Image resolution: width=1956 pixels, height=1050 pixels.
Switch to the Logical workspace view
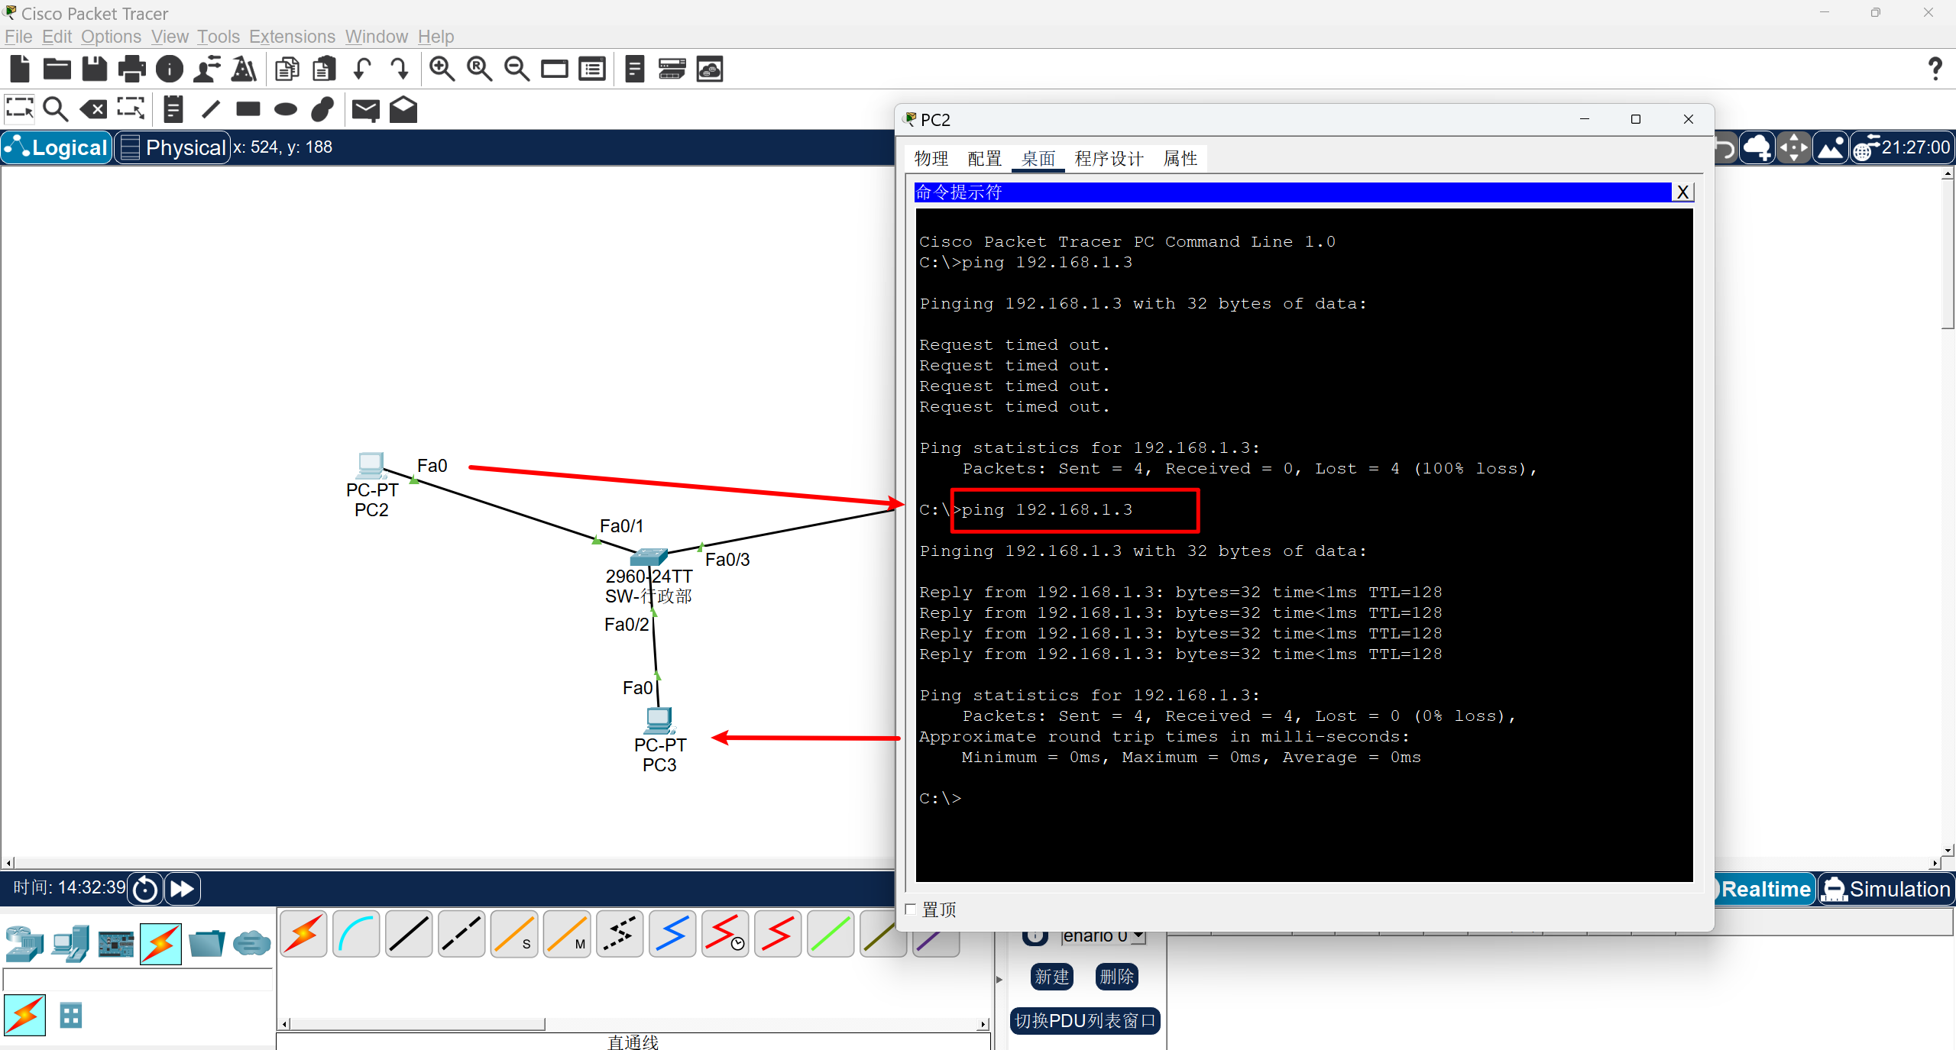57,147
